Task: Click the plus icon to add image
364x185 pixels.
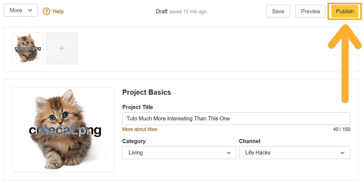Action: click(x=62, y=48)
